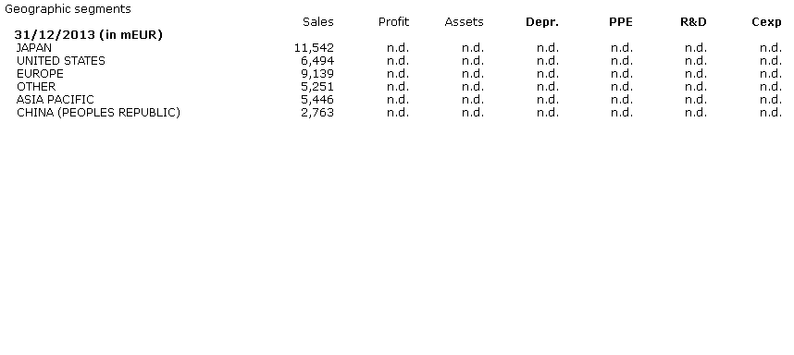Screen dimensions: 794x355
Task: Click the Cexp column header
Action: point(766,22)
